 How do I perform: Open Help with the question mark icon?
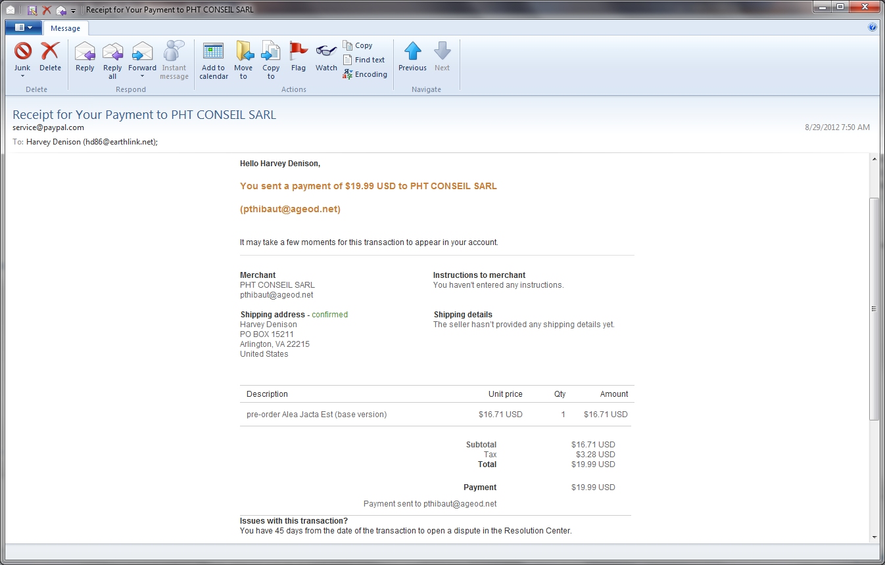pyautogui.click(x=873, y=28)
